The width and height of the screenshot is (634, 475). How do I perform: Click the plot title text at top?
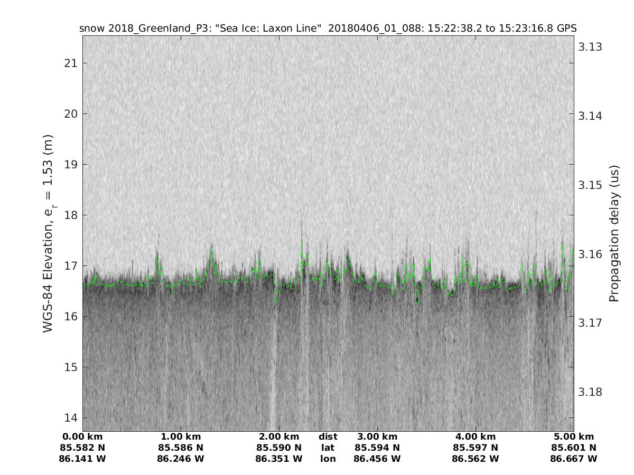328,28
